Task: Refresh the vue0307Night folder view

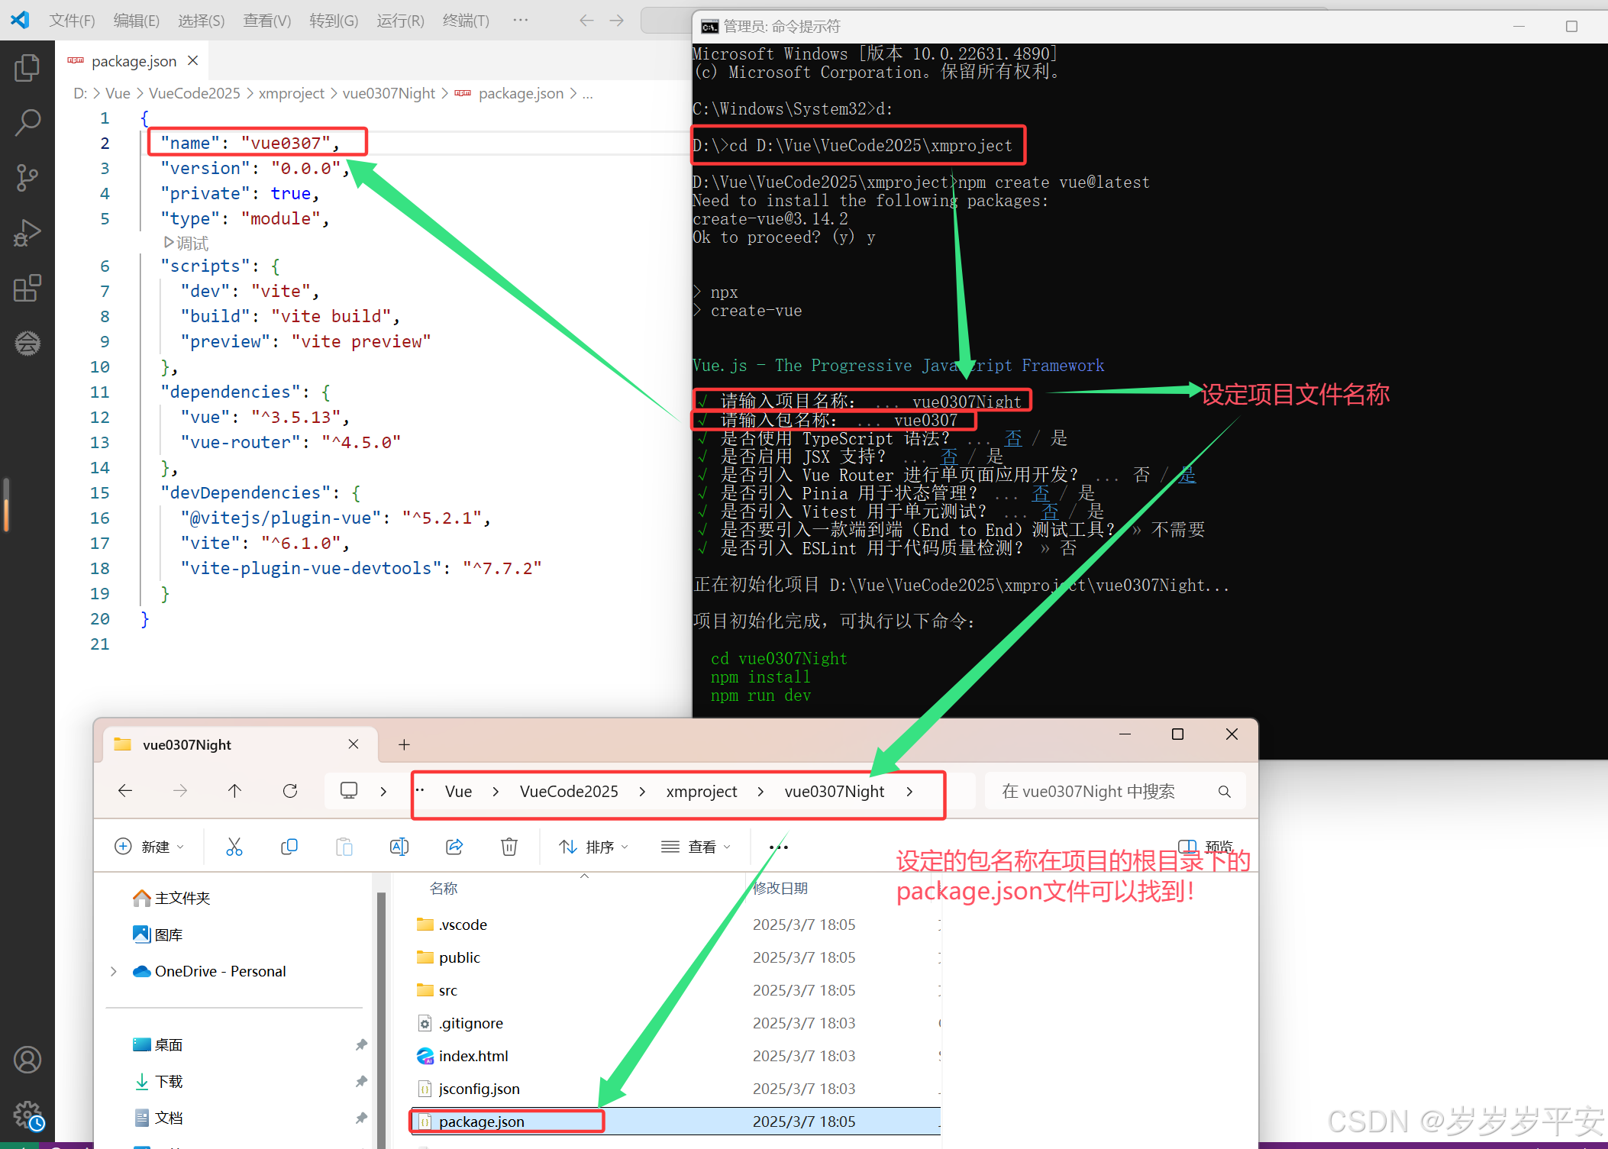Action: pos(290,791)
